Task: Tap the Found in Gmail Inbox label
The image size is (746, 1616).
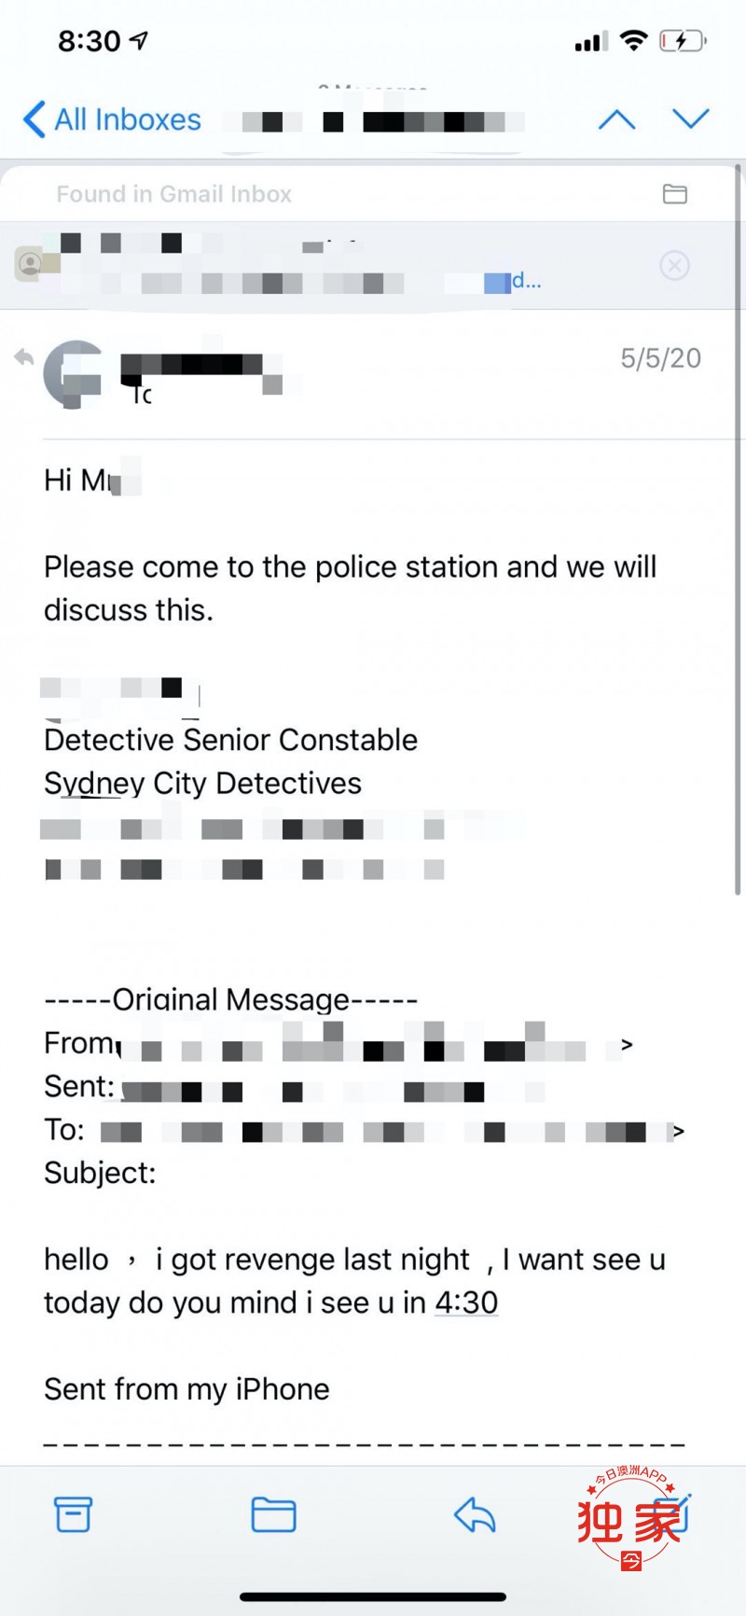Action: pos(173,194)
